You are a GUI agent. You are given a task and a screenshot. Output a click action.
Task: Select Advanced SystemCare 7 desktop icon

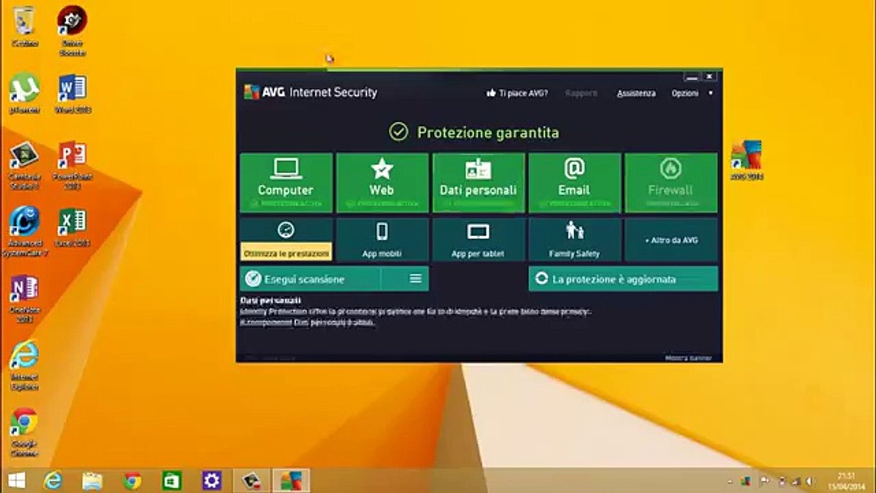point(25,232)
